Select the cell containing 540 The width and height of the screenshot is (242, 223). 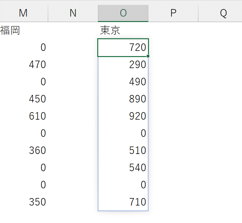click(123, 168)
